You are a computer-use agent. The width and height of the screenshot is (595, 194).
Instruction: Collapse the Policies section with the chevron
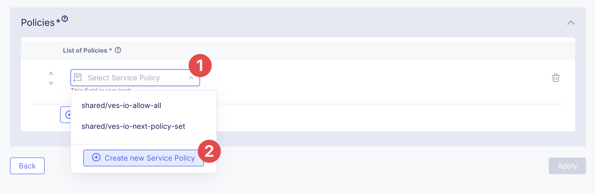[571, 23]
